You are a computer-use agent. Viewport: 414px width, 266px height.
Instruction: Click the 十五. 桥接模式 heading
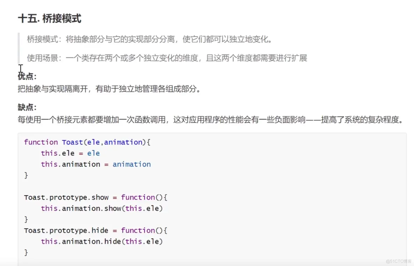[x=50, y=19]
